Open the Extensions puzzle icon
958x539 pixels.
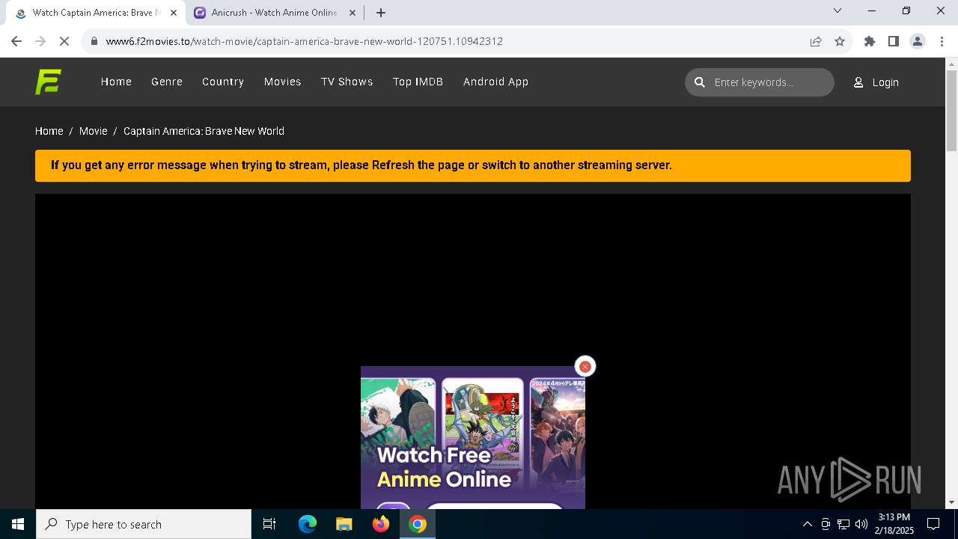coord(870,41)
